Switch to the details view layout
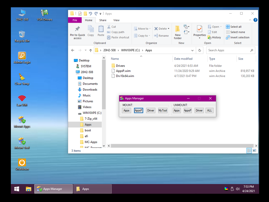Viewport: 269px width, 202px height. (249, 150)
